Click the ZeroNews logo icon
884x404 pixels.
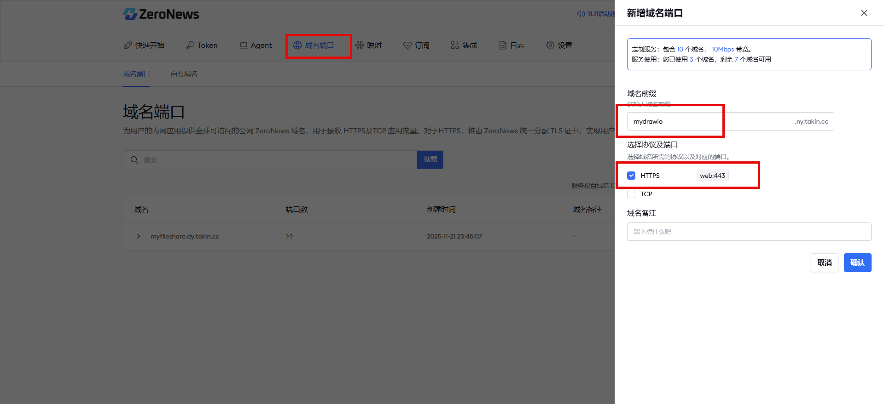(130, 14)
